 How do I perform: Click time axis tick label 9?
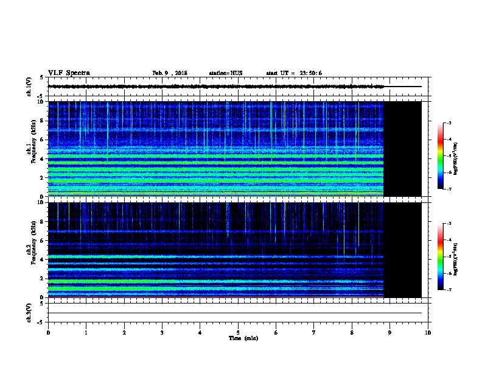click(389, 333)
